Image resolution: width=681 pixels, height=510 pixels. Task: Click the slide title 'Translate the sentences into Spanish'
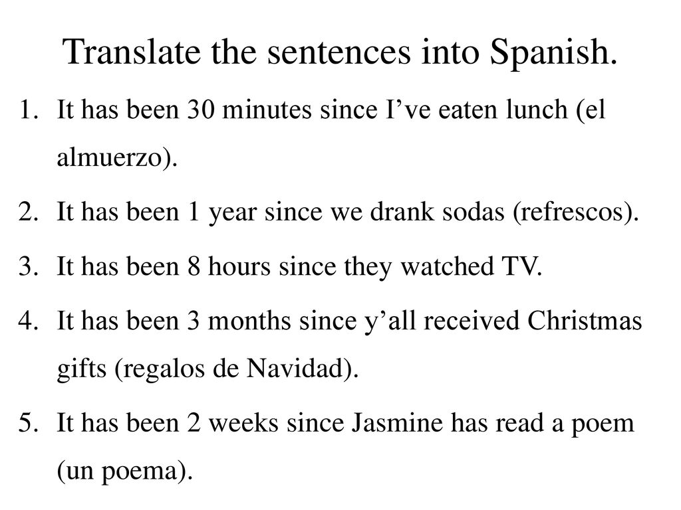[x=340, y=52]
